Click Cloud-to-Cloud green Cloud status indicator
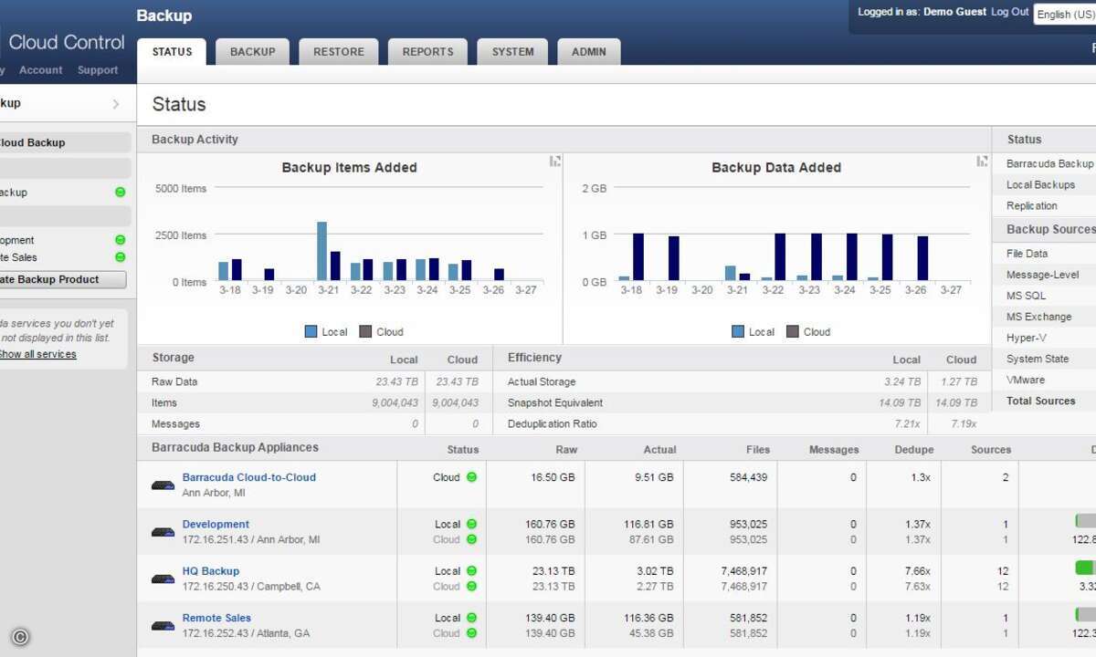The width and height of the screenshot is (1096, 657). [471, 477]
